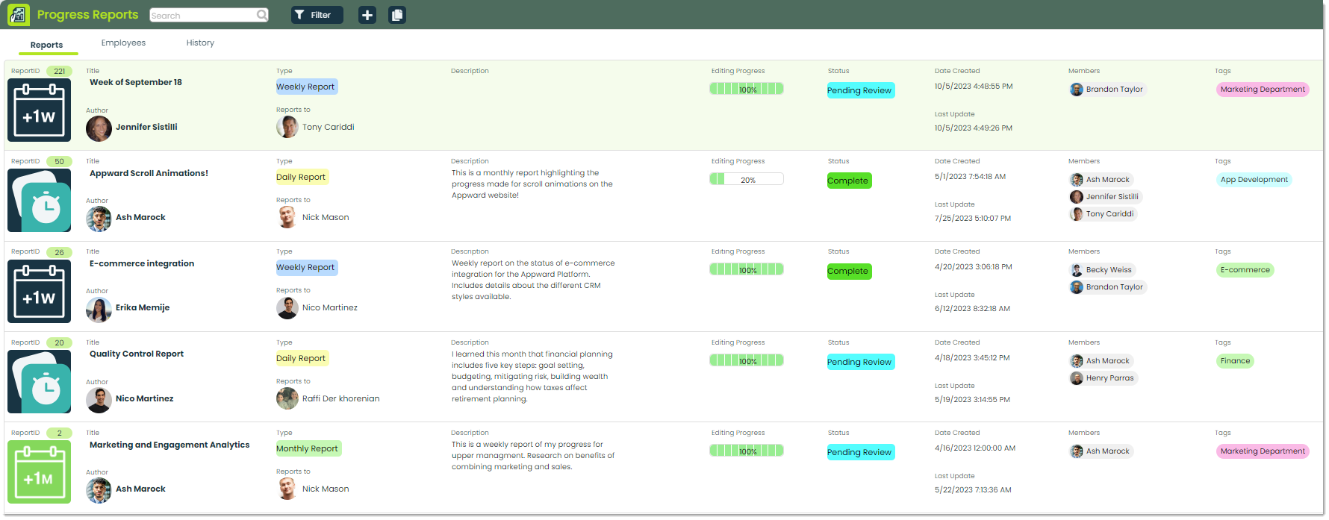Click the +1W calendar icon for report 221

39,110
